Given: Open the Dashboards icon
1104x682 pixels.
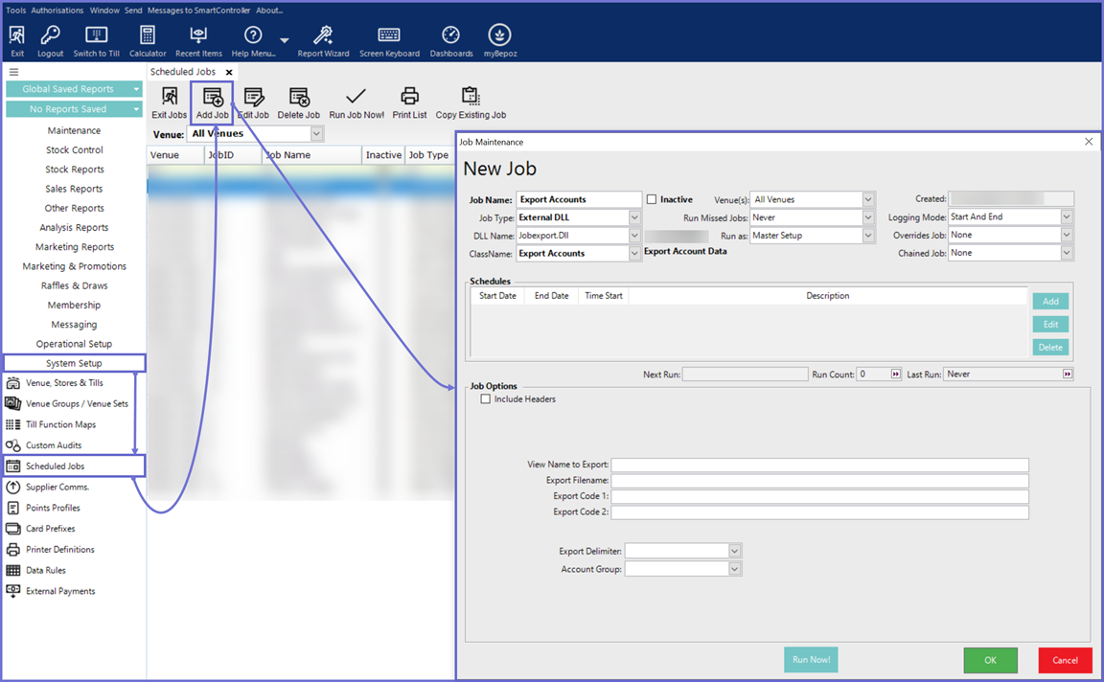Looking at the screenshot, I should tap(450, 35).
